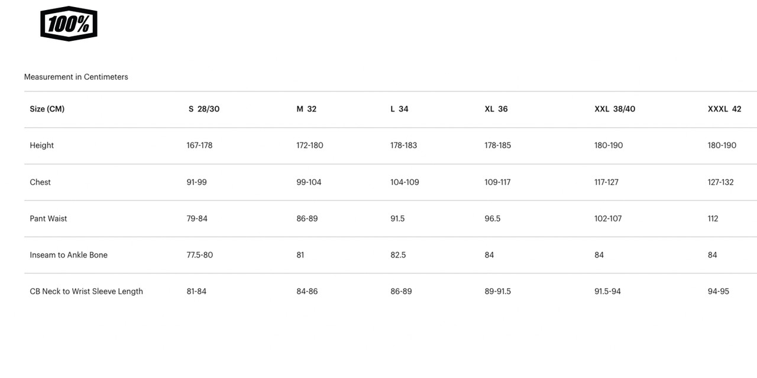Select the 167-178 height value for S
757x378 pixels.
199,145
